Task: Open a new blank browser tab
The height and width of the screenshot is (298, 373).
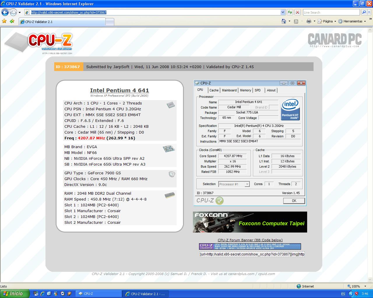Action: (110, 22)
